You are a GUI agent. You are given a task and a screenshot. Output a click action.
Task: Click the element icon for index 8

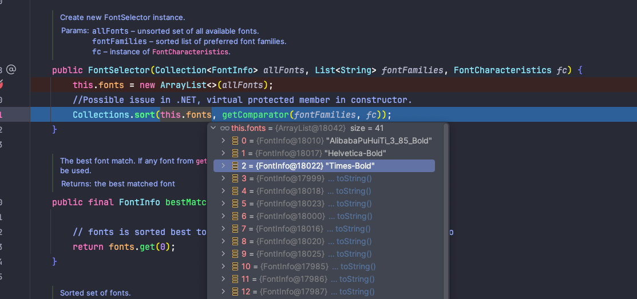(x=235, y=241)
